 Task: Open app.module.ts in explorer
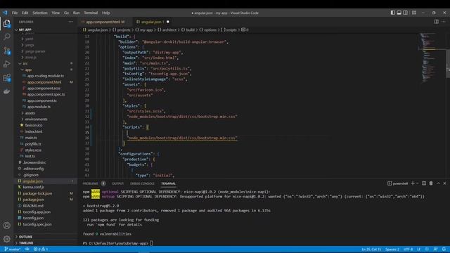pos(39,107)
